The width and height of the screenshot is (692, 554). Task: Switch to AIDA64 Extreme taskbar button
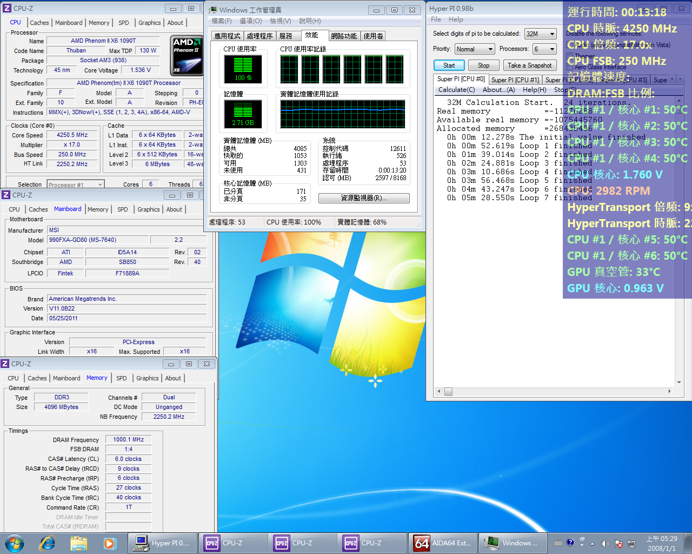tap(442, 543)
